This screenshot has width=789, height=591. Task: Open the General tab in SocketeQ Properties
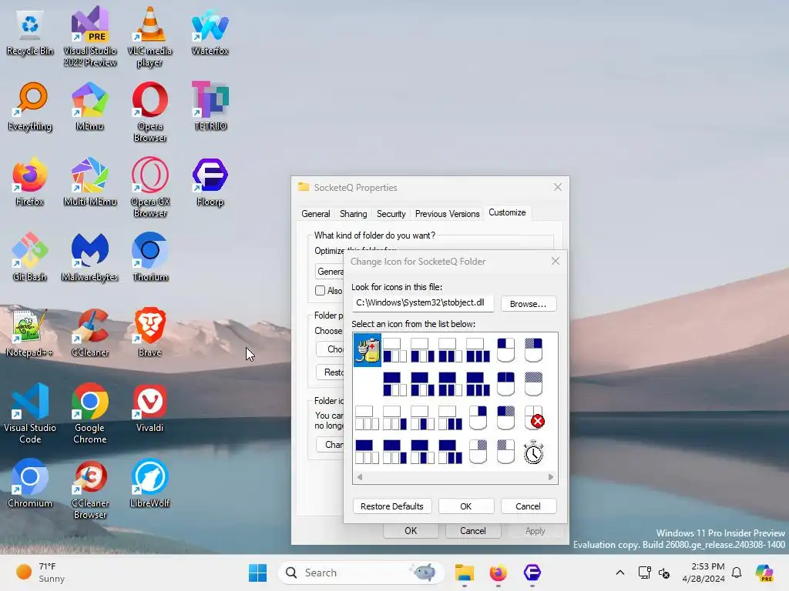pos(315,214)
